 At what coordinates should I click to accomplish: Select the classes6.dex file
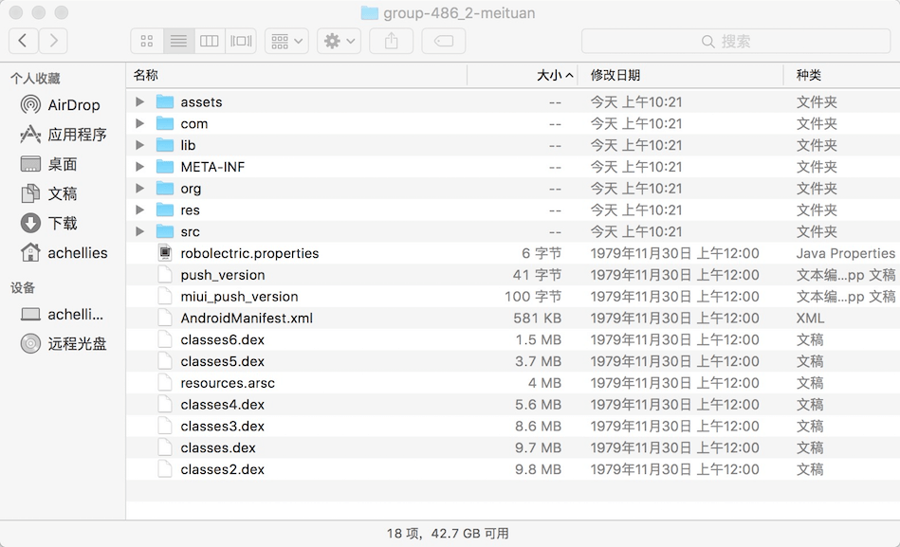click(x=223, y=339)
